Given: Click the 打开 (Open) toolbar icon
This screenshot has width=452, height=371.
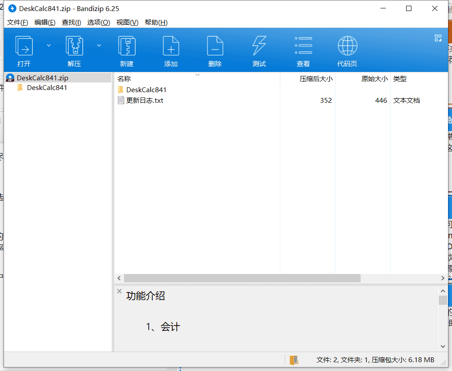Looking at the screenshot, I should tap(24, 46).
